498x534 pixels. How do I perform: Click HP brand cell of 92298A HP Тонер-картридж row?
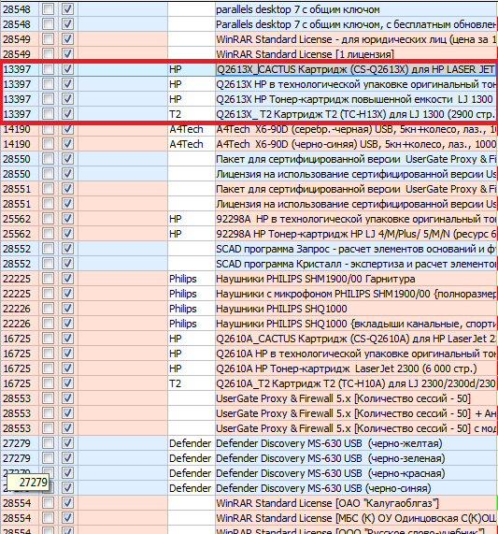pos(192,234)
